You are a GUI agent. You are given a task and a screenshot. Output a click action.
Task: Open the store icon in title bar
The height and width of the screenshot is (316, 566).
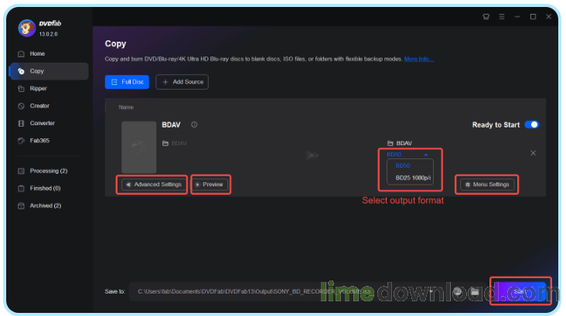point(486,16)
